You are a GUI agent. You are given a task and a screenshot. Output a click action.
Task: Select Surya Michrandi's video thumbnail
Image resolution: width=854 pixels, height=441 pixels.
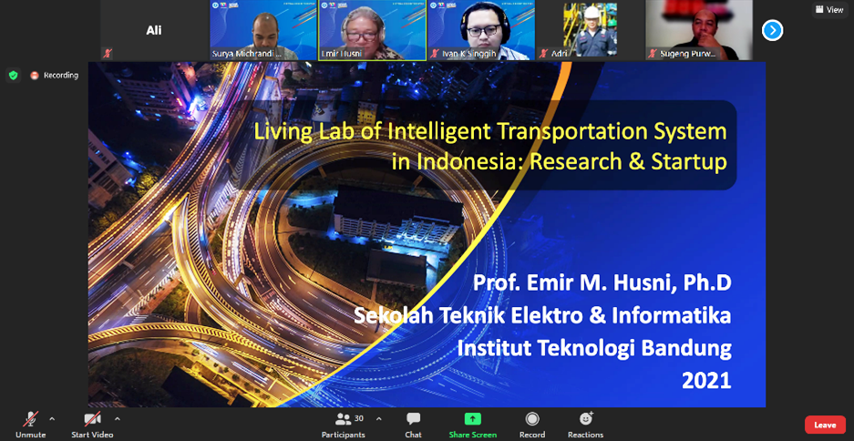tap(263, 30)
